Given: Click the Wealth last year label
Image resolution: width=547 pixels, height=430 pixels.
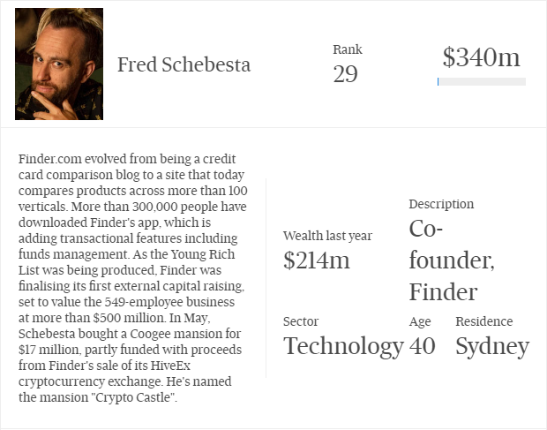Looking at the screenshot, I should (x=327, y=236).
